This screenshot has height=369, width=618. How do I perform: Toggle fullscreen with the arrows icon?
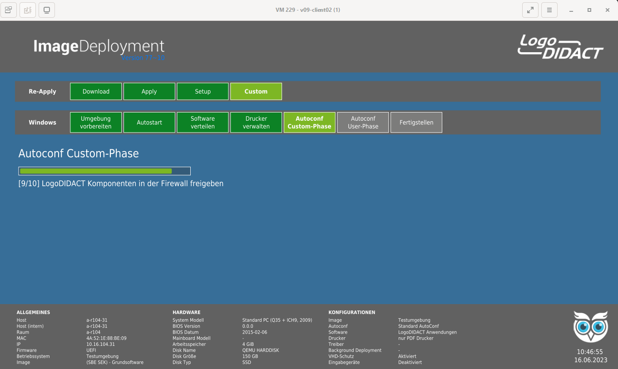(x=530, y=10)
